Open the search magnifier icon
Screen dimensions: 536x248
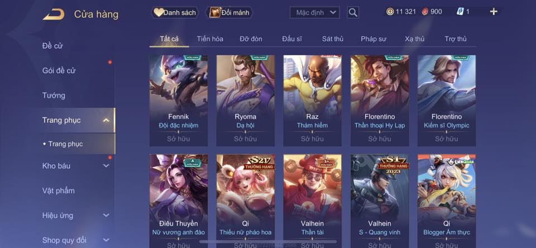point(353,13)
